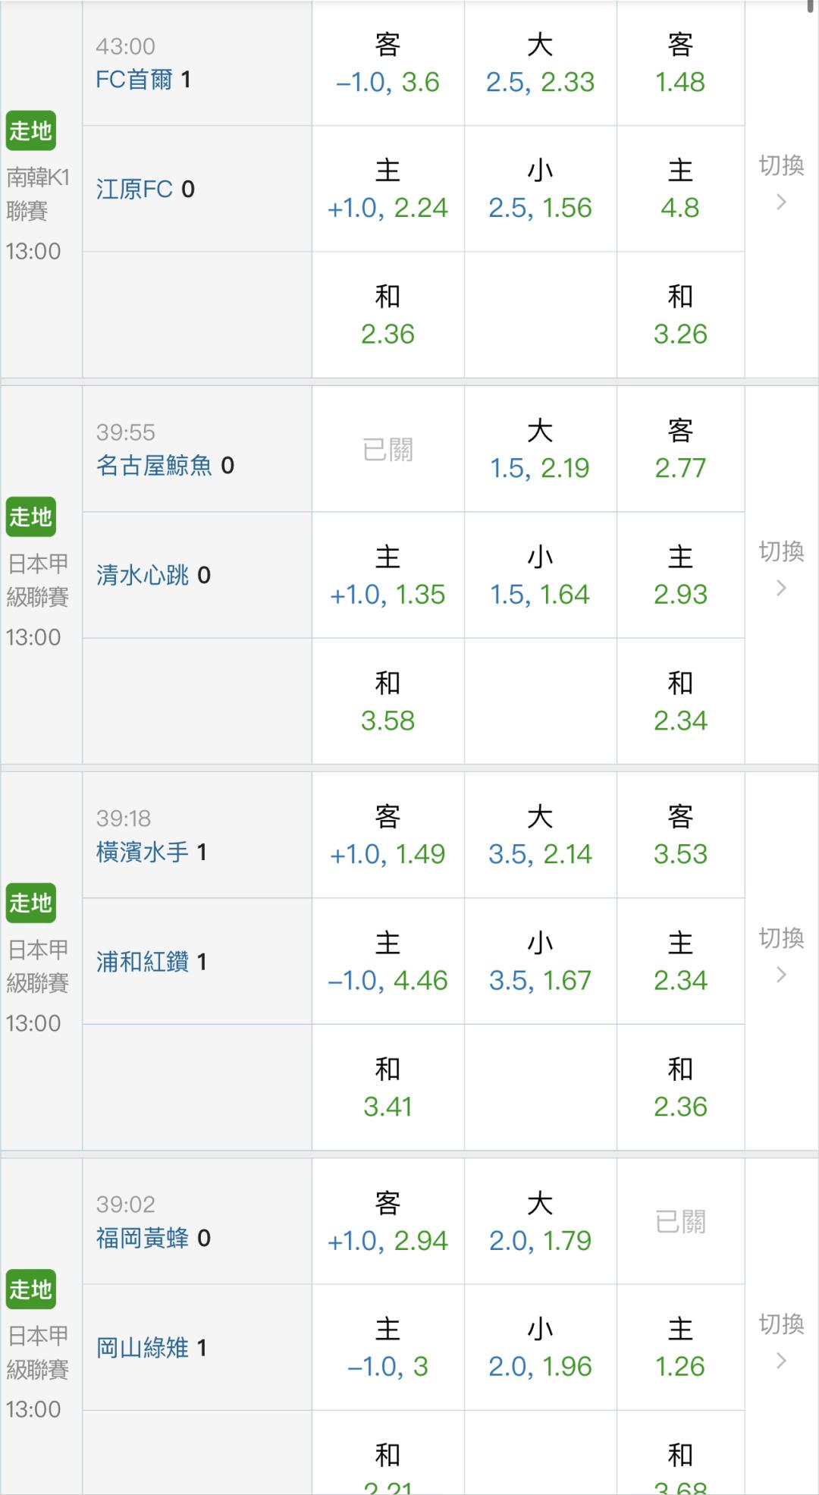This screenshot has width=819, height=1495.
Task: Select 和 draw odds 3.58 in 名古屋 match
Action: [388, 702]
